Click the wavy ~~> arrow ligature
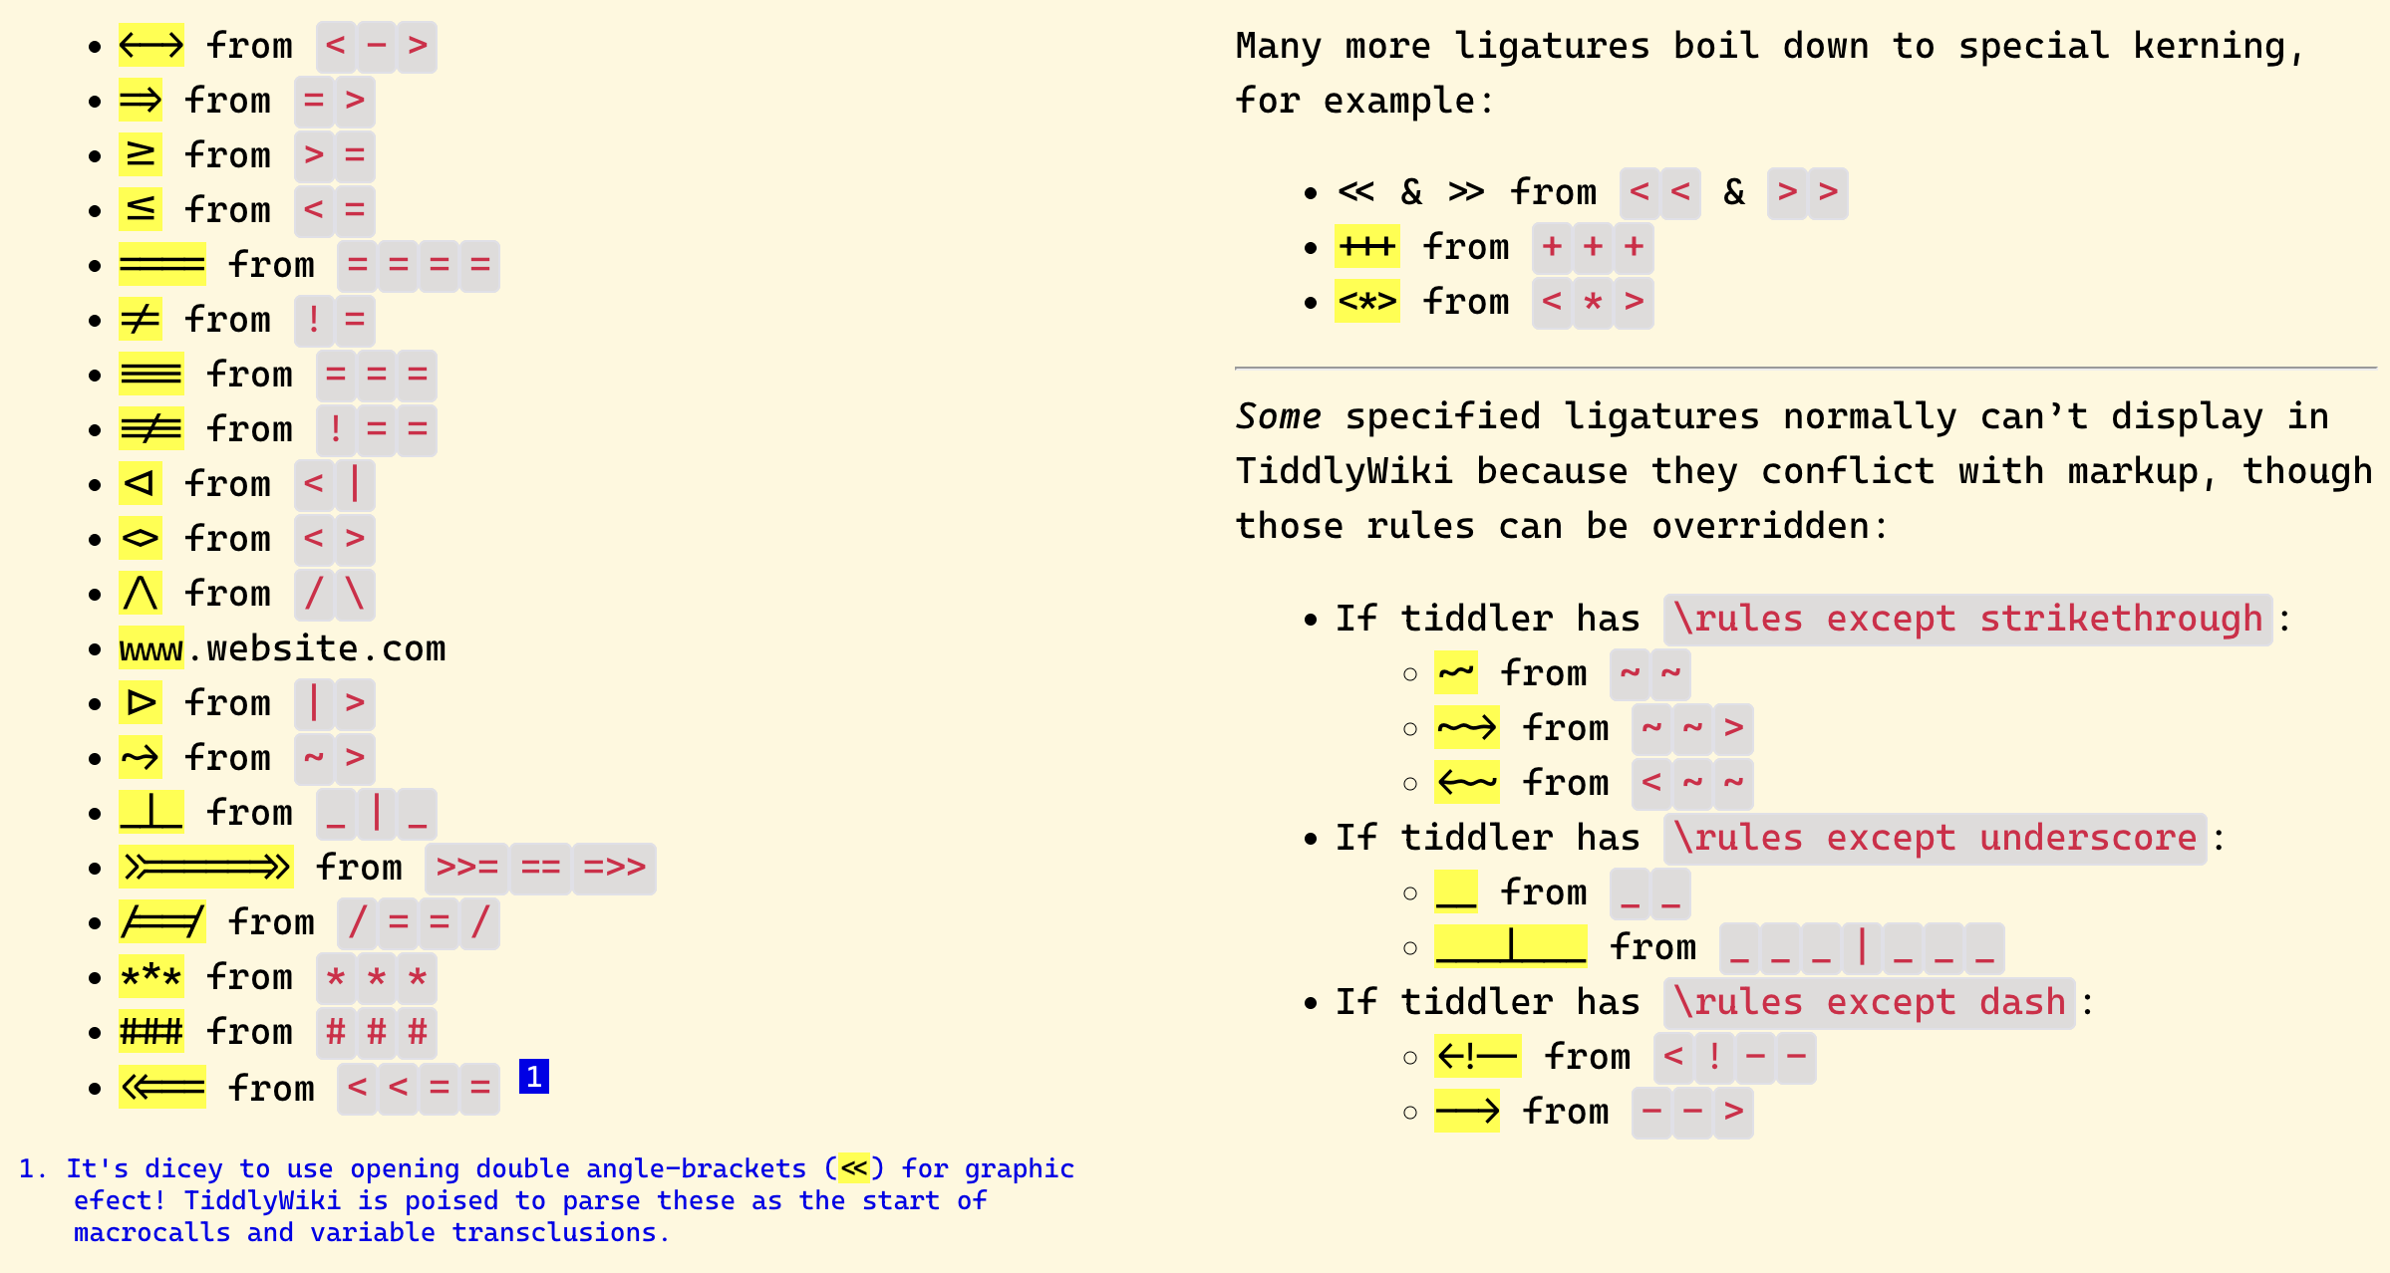Screen dimensions: 2390x1273 pyautogui.click(x=1466, y=728)
